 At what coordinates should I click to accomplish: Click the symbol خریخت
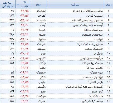[x=41, y=44]
